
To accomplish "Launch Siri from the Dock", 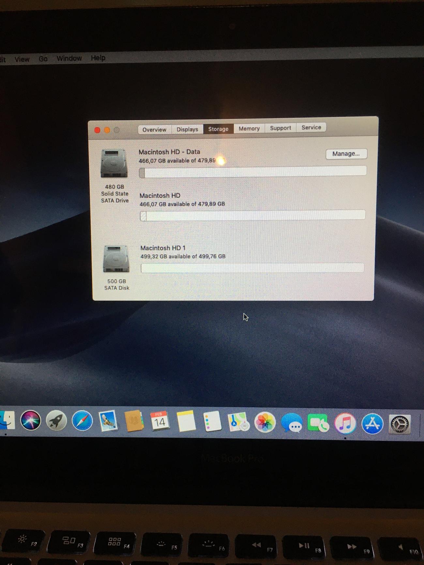I will [31, 420].
